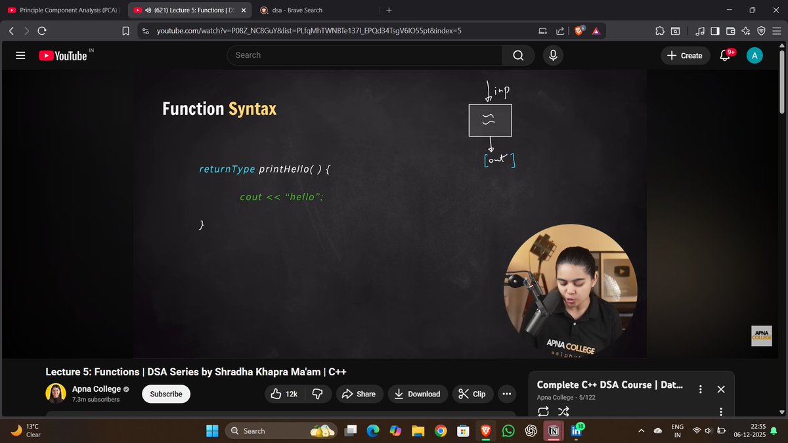Show hidden system tray icons chevron
788x443 pixels.
coord(641,431)
